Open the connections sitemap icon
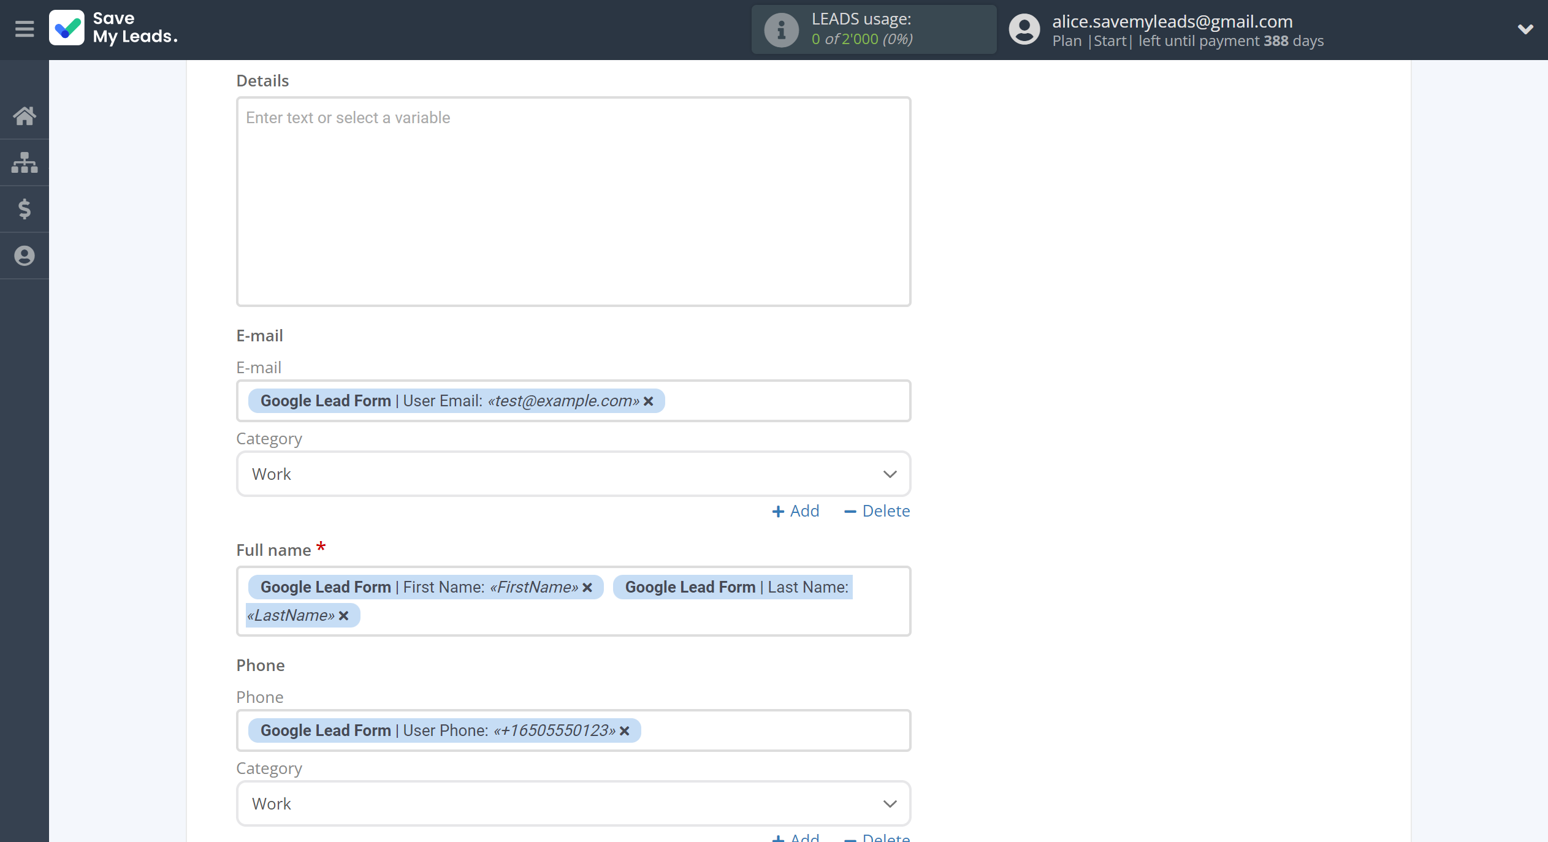The width and height of the screenshot is (1548, 842). click(25, 162)
